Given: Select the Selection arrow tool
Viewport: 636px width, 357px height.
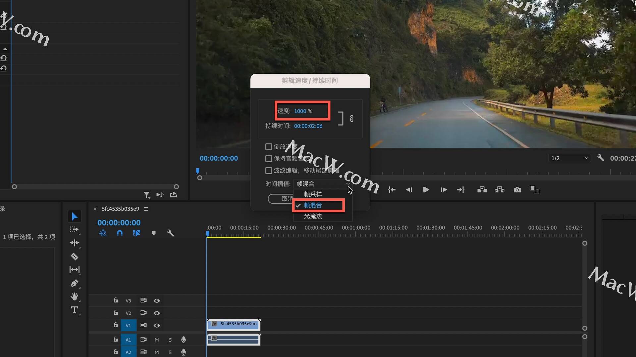Looking at the screenshot, I should click(75, 217).
